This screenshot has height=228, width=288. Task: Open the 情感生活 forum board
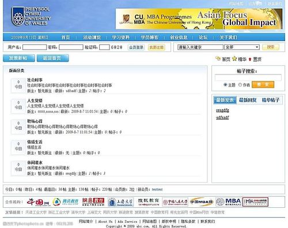pos(35,142)
